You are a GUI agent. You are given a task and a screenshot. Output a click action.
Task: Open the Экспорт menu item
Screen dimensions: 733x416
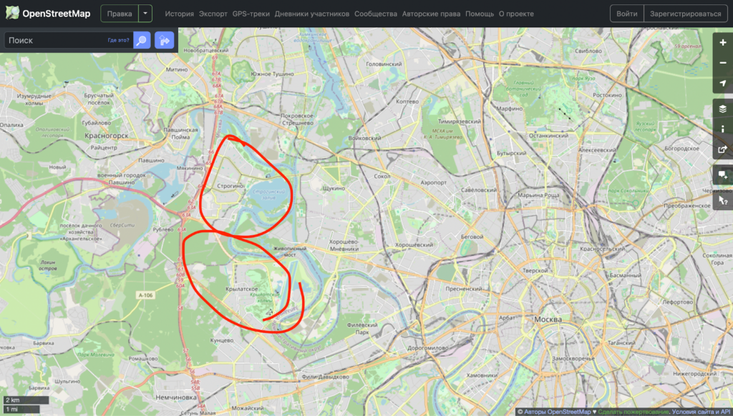213,14
